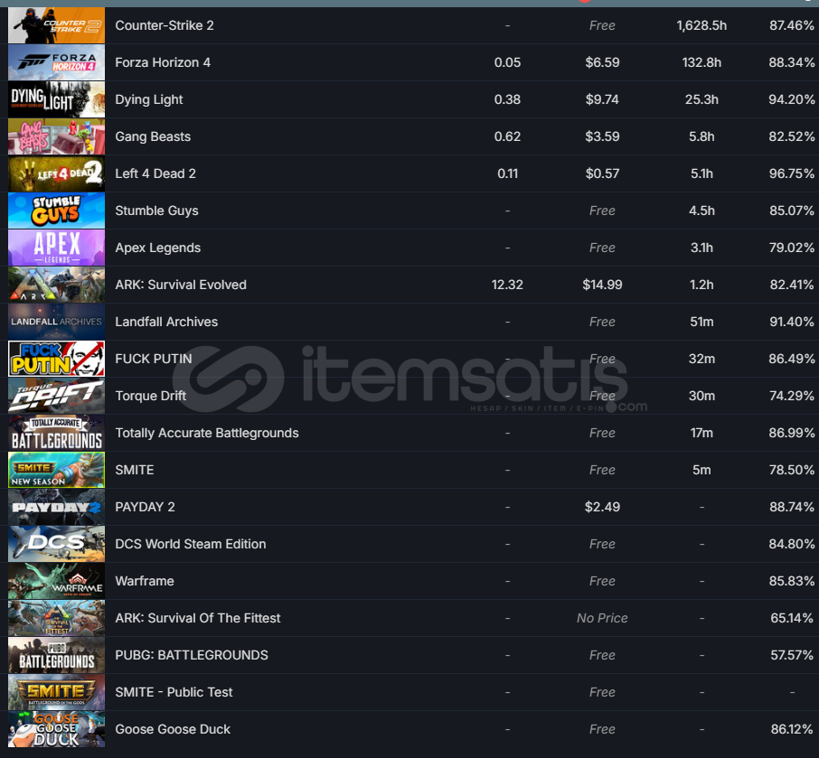Viewport: 819px width, 758px height.
Task: Select the 57.57% rating for PUBG
Action: tap(792, 656)
